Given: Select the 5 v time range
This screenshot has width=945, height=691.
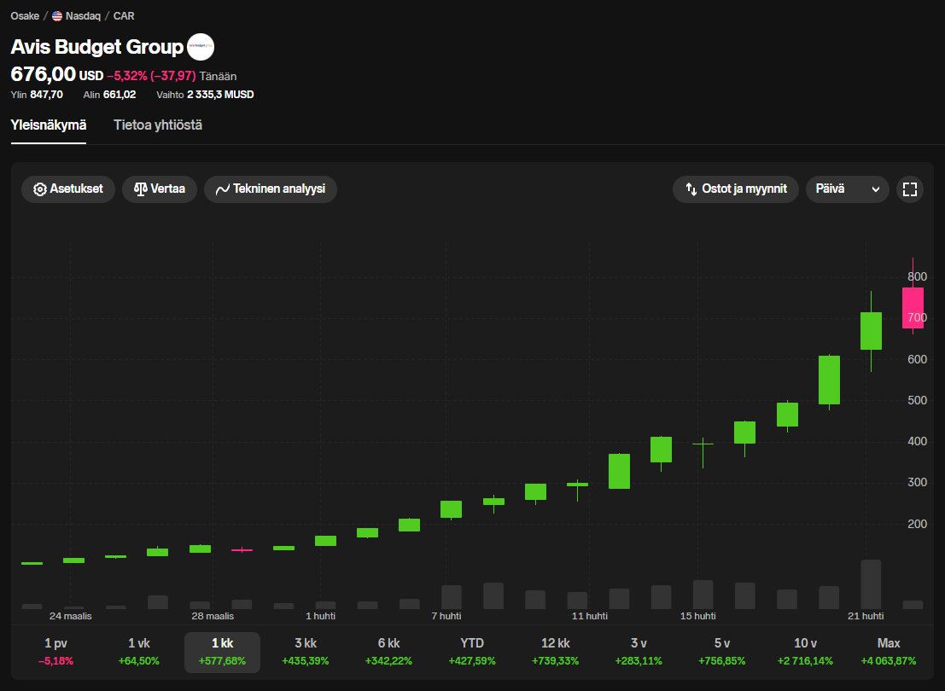Looking at the screenshot, I should (x=722, y=652).
